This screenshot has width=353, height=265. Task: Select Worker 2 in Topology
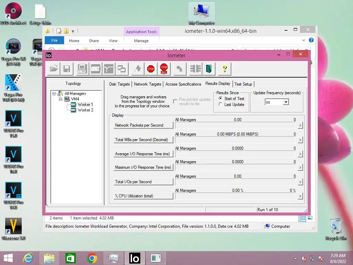tap(85, 110)
